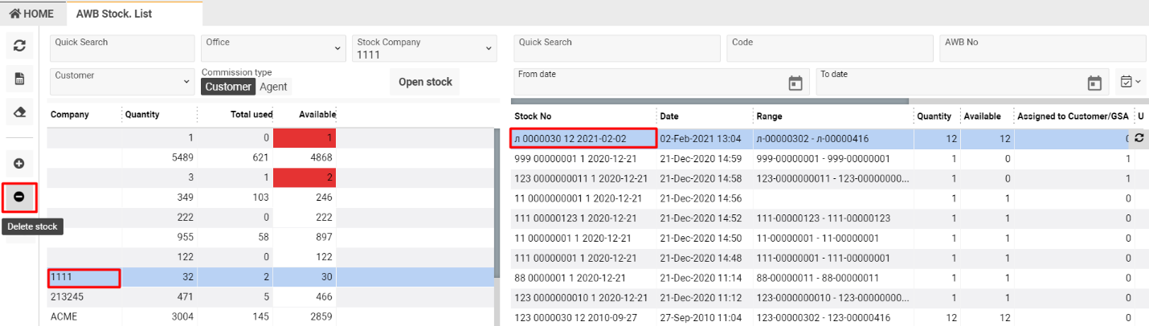Click the refresh icon in first stock row
This screenshot has height=326, width=1149.
click(1138, 139)
